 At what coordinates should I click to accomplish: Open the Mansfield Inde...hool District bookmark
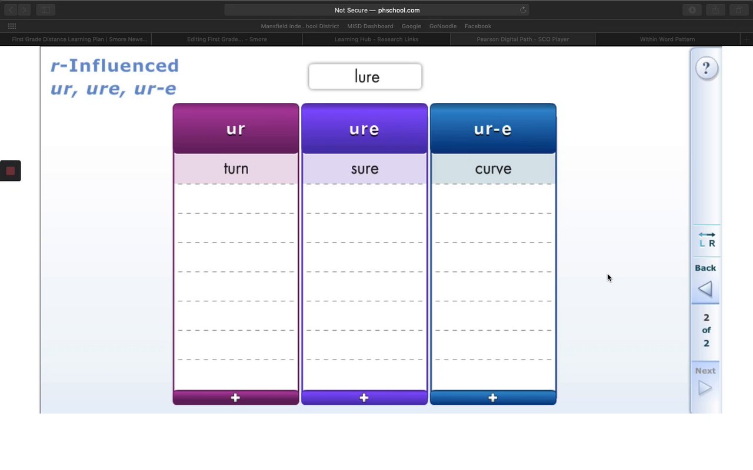[x=300, y=26]
